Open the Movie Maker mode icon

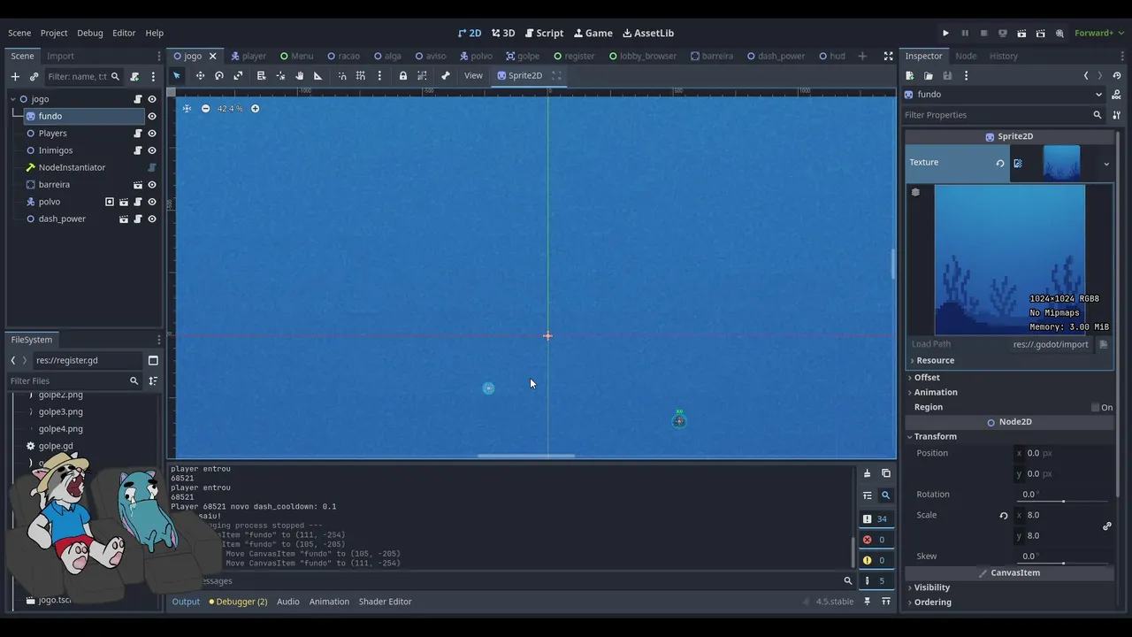1059,33
